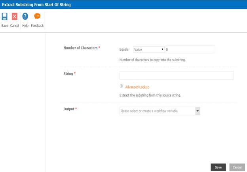Click the Cancel text label in the toolbar
Image resolution: width=247 pixels, height=172 pixels.
point(15,26)
